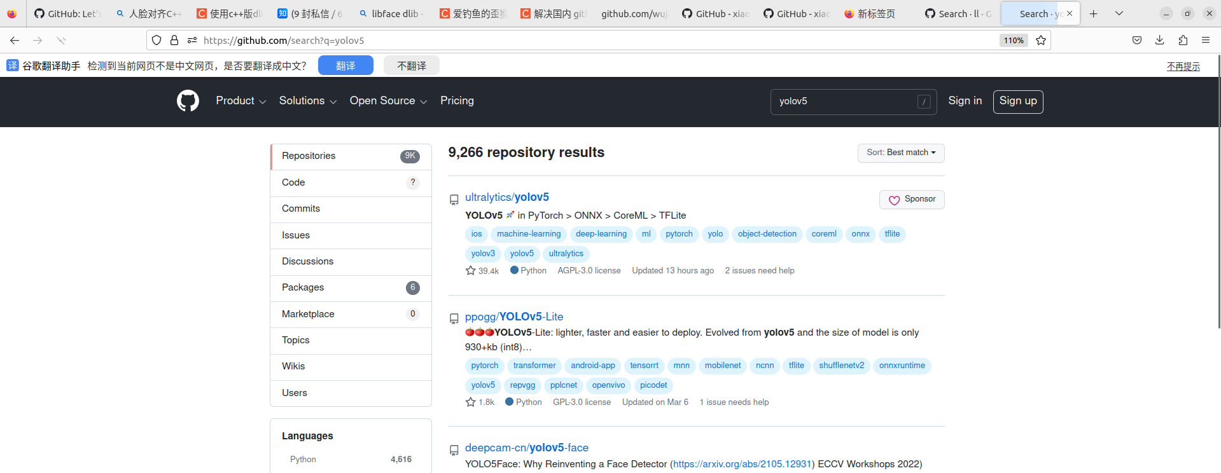Click the Google Translate helper icon
1221x473 pixels.
pyautogui.click(x=13, y=65)
